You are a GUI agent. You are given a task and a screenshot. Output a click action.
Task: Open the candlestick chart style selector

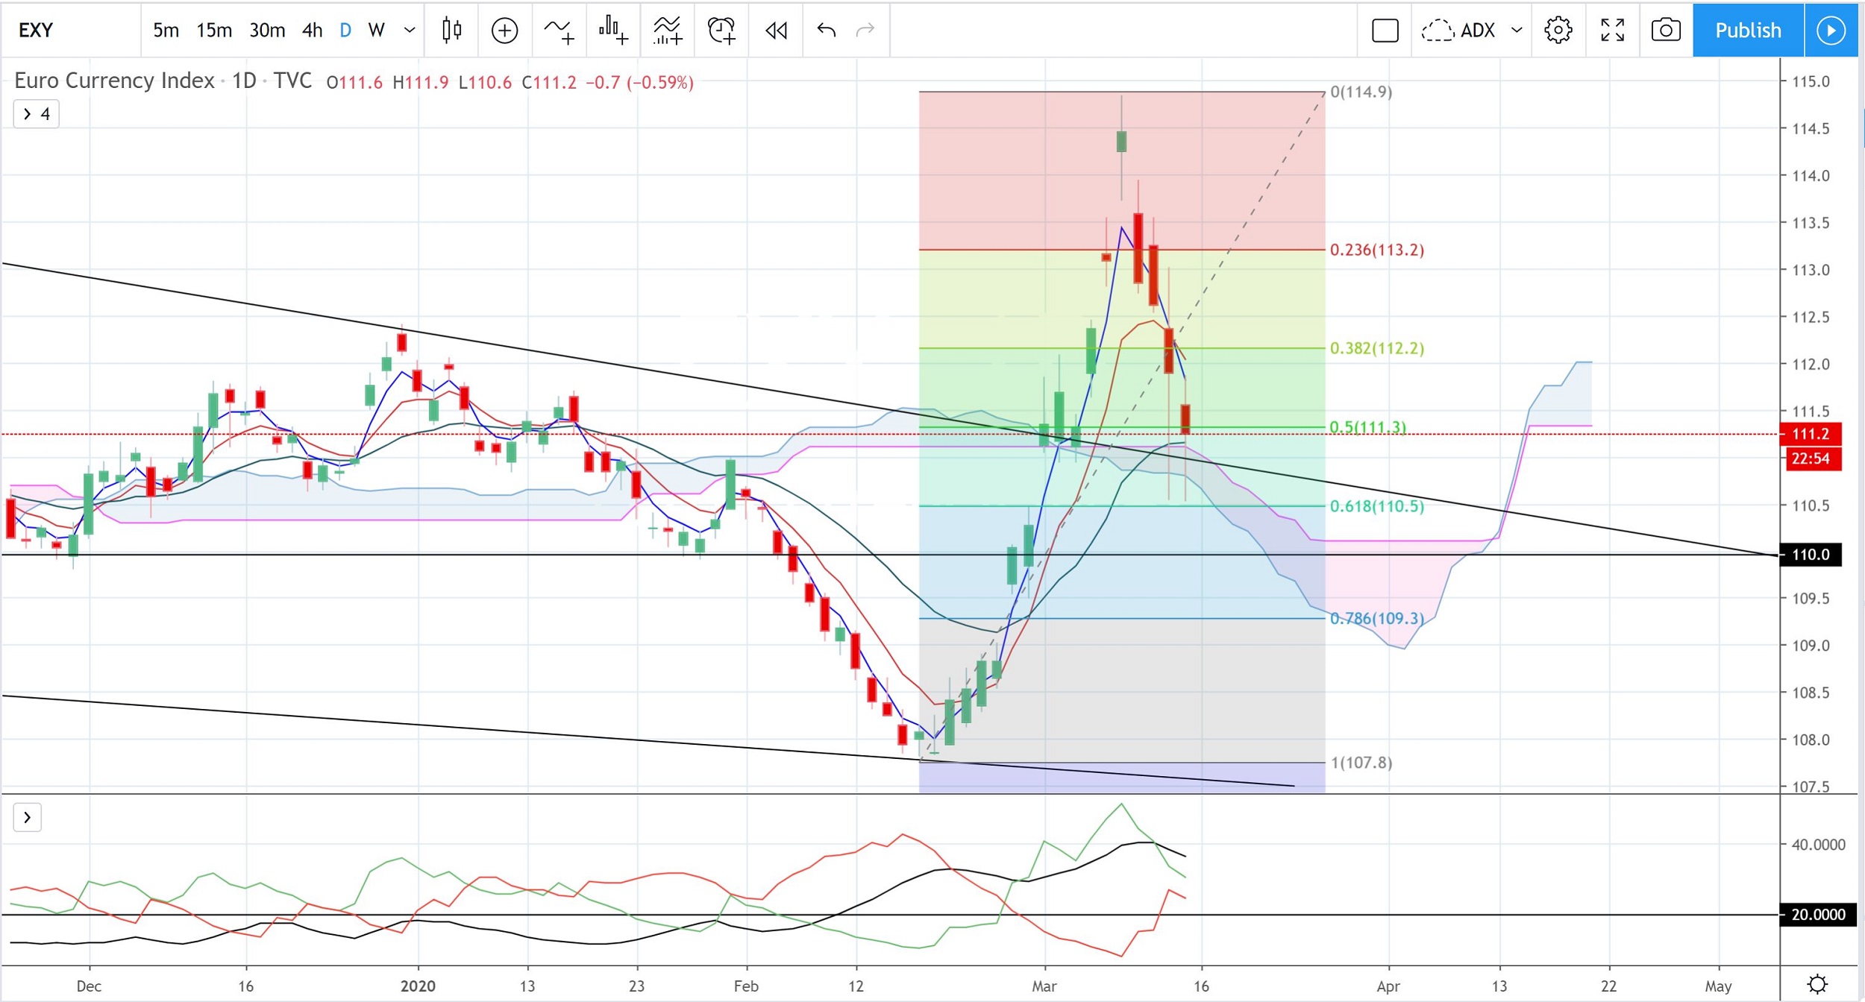click(x=451, y=30)
